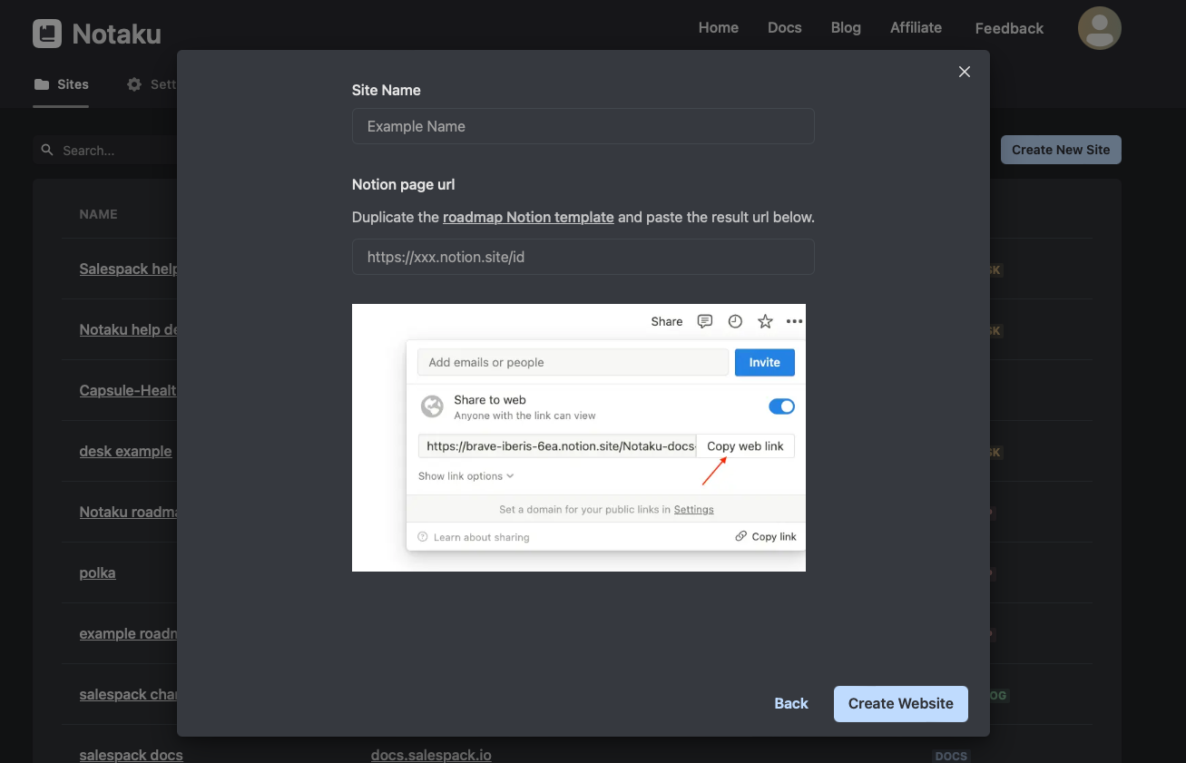Click the search magnifier icon
Screen dimensions: 1186x763
[x=47, y=150]
